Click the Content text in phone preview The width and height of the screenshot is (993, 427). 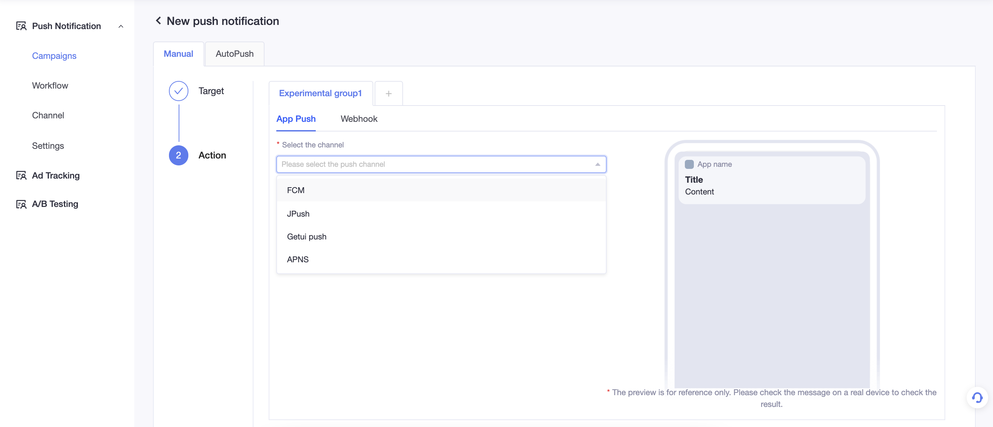699,192
